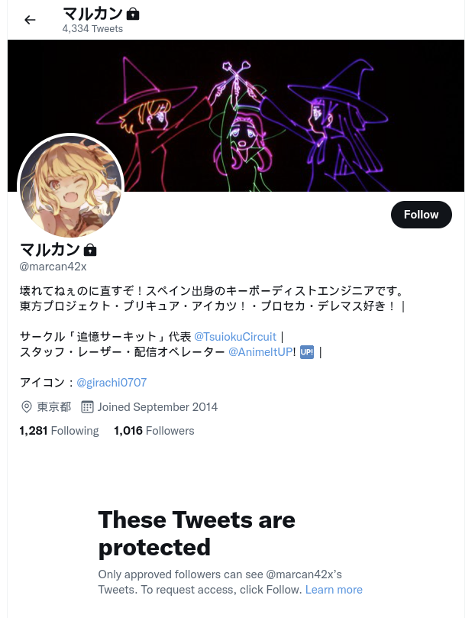The height and width of the screenshot is (618, 475).
Task: Follow the @marcan42x account
Action: 421,215
